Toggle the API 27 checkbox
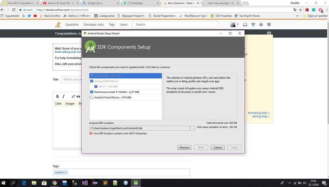329x187 pixels. [x=96, y=87]
